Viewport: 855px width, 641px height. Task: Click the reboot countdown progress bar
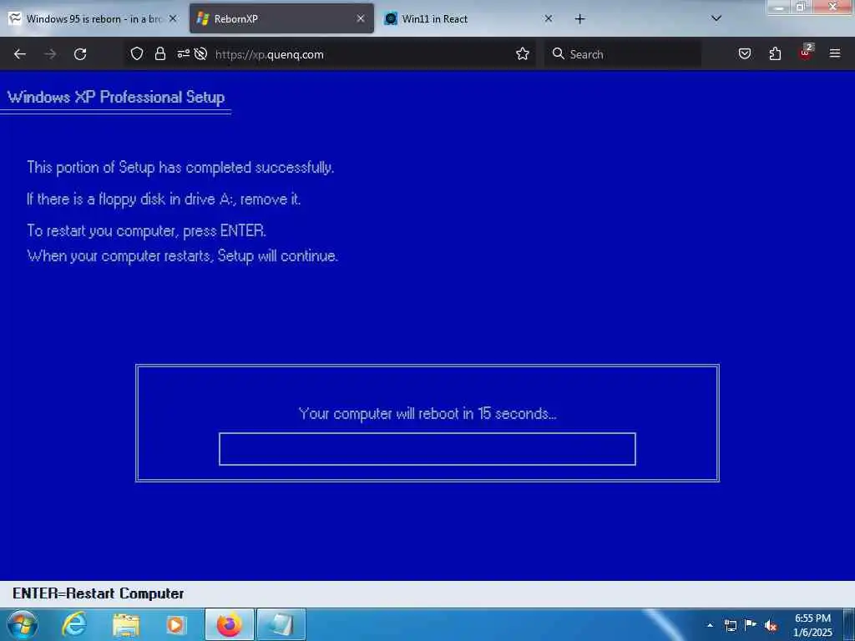(427, 449)
